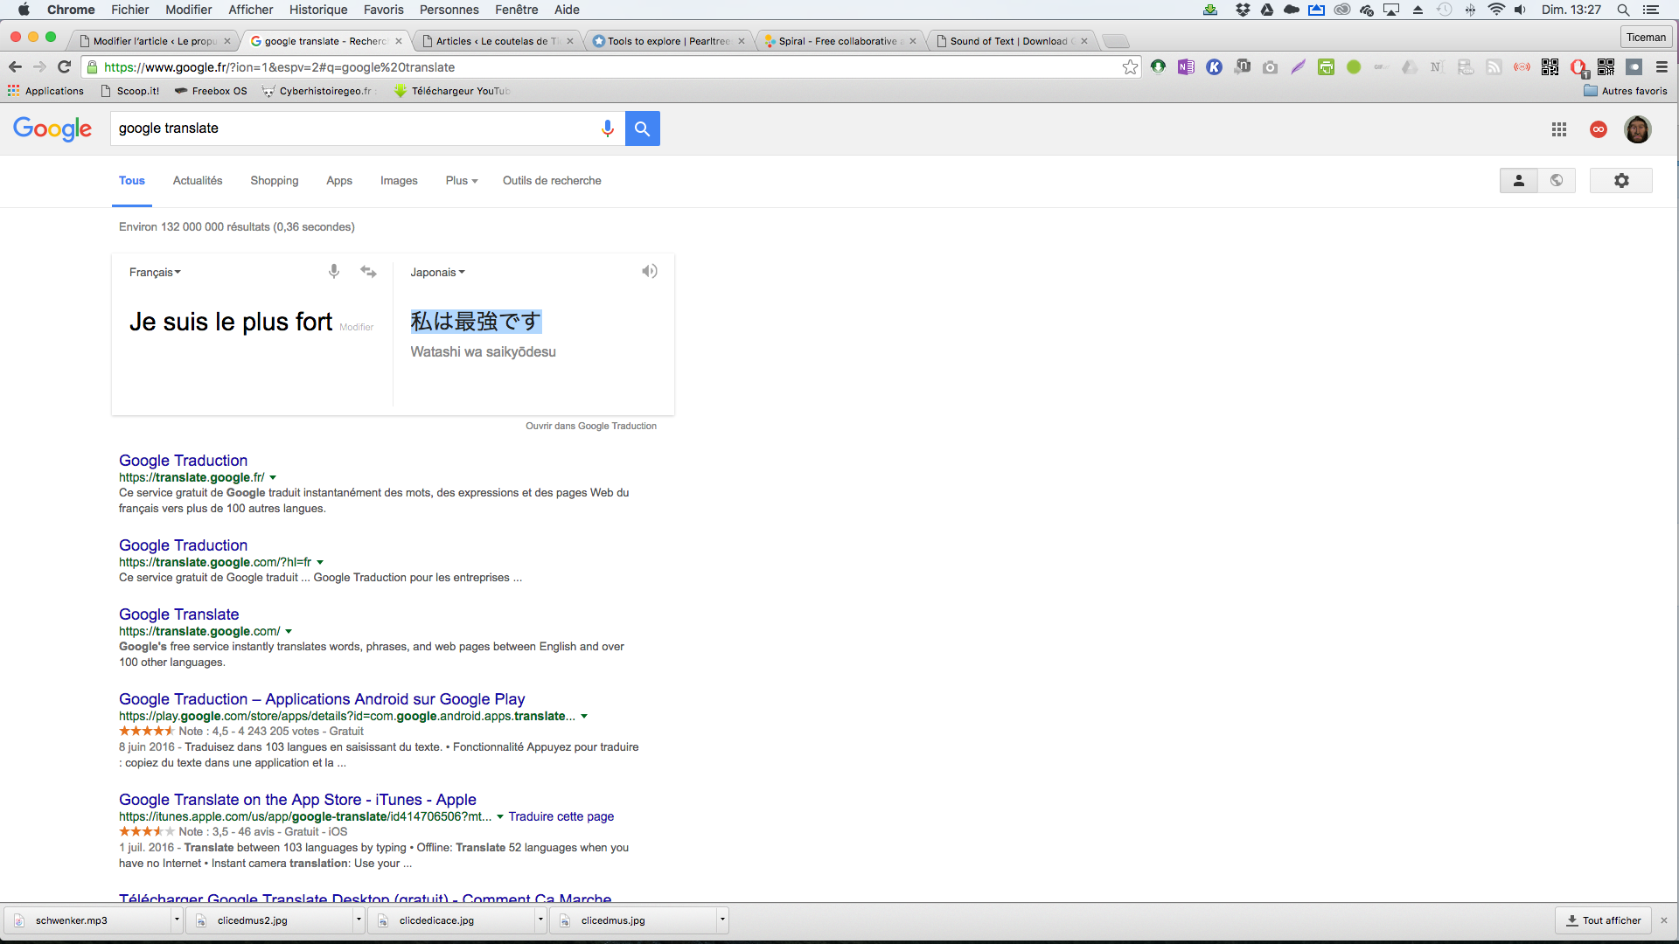This screenshot has height=944, width=1679.
Task: Click the green printer extension icon
Action: coord(1326,67)
